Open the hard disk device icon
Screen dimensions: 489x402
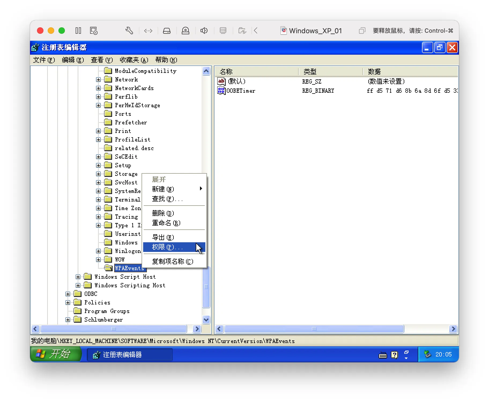(x=167, y=31)
